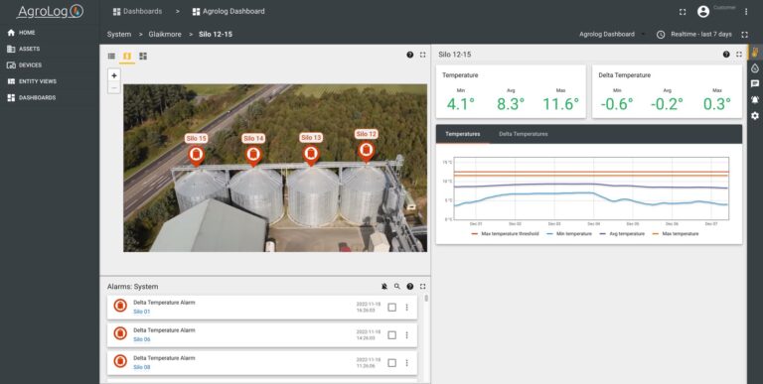Select the map view icon
763x384 pixels.
(x=127, y=57)
